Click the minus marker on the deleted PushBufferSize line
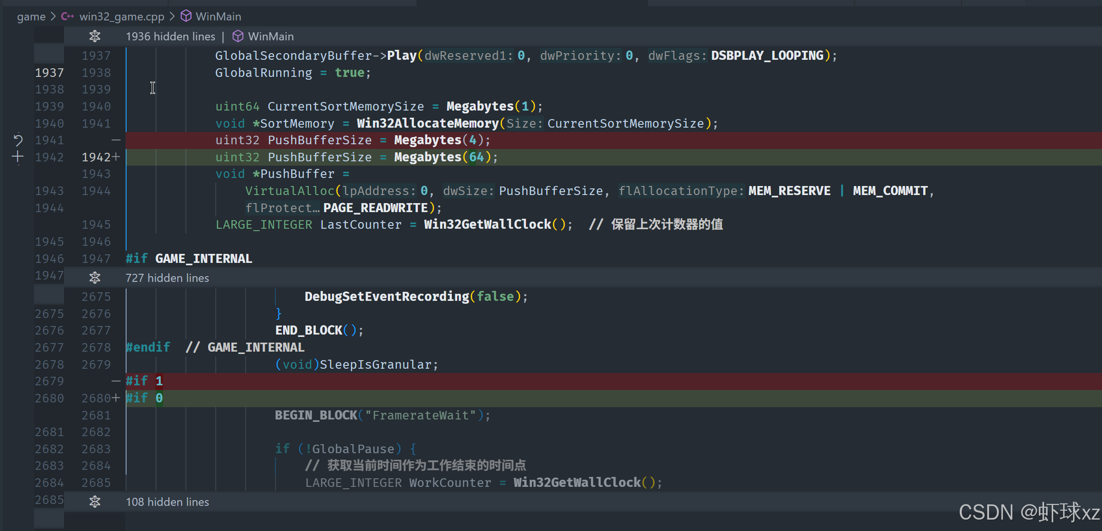1102x531 pixels. [x=116, y=140]
